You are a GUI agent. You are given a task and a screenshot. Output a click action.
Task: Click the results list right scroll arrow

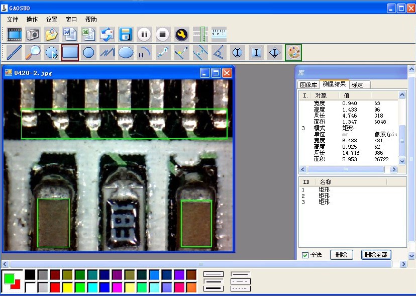pos(394,169)
